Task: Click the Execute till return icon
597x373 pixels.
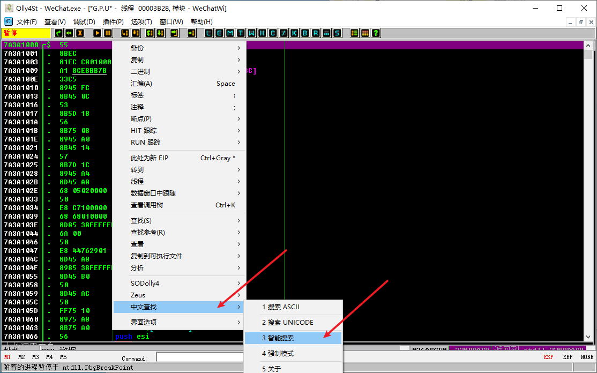Action: 174,33
